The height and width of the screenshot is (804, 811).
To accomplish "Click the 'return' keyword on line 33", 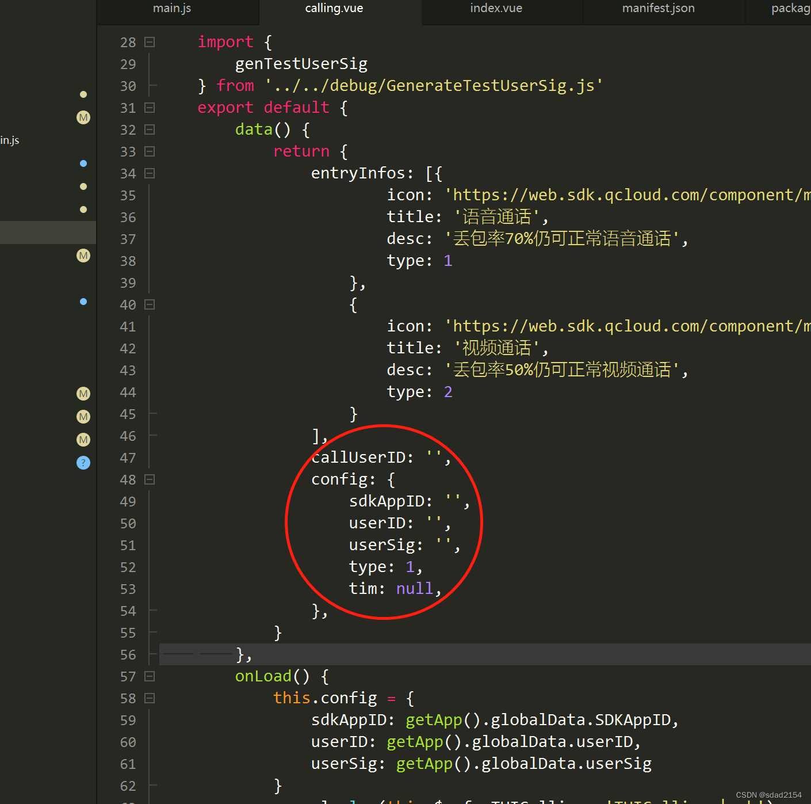I will (x=301, y=151).
